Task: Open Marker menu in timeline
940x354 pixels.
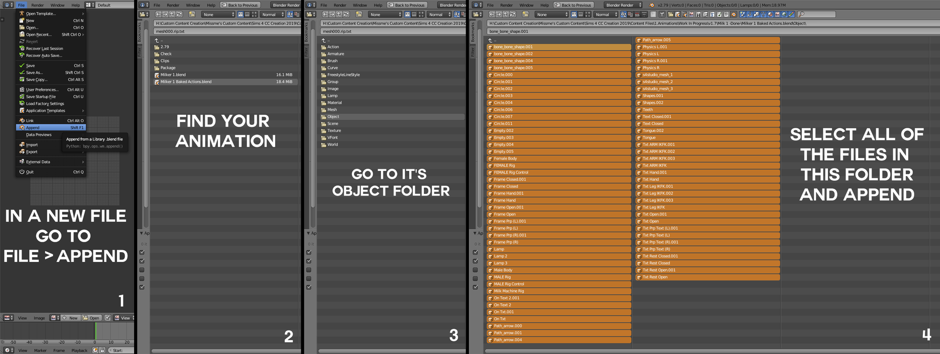Action: coord(40,351)
